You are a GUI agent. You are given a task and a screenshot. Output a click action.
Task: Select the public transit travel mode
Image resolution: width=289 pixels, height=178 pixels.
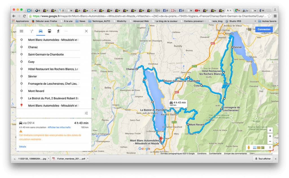pos(49,31)
